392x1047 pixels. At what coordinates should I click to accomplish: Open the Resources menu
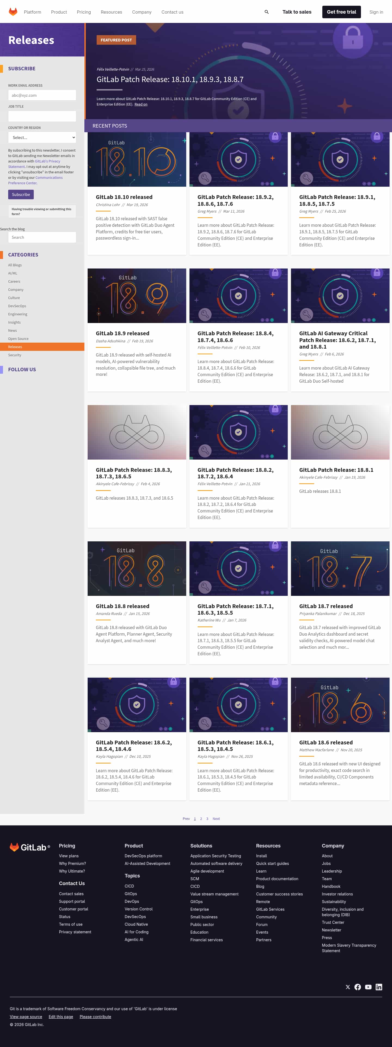tap(111, 12)
